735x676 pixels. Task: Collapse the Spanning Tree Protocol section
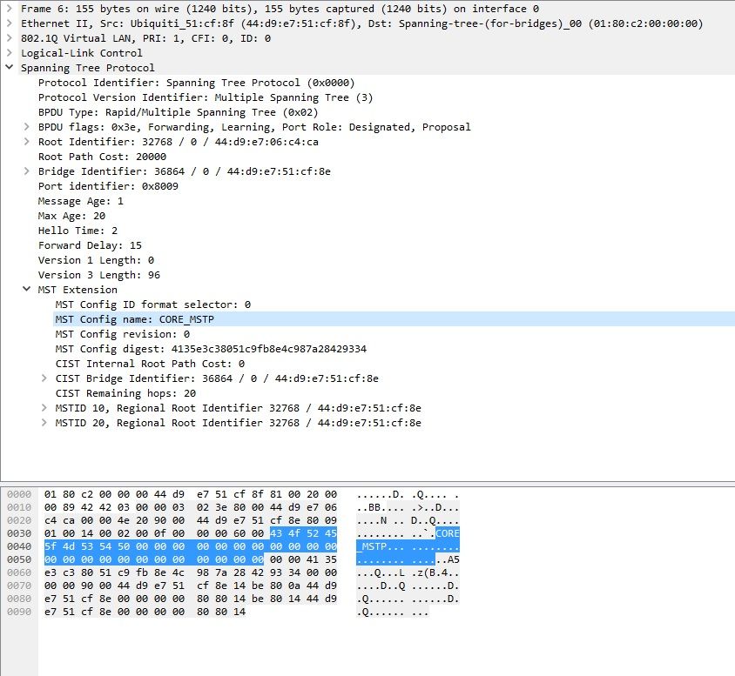pos(10,68)
